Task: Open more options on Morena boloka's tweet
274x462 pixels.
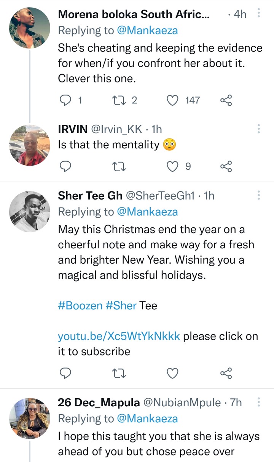Action: 259,14
